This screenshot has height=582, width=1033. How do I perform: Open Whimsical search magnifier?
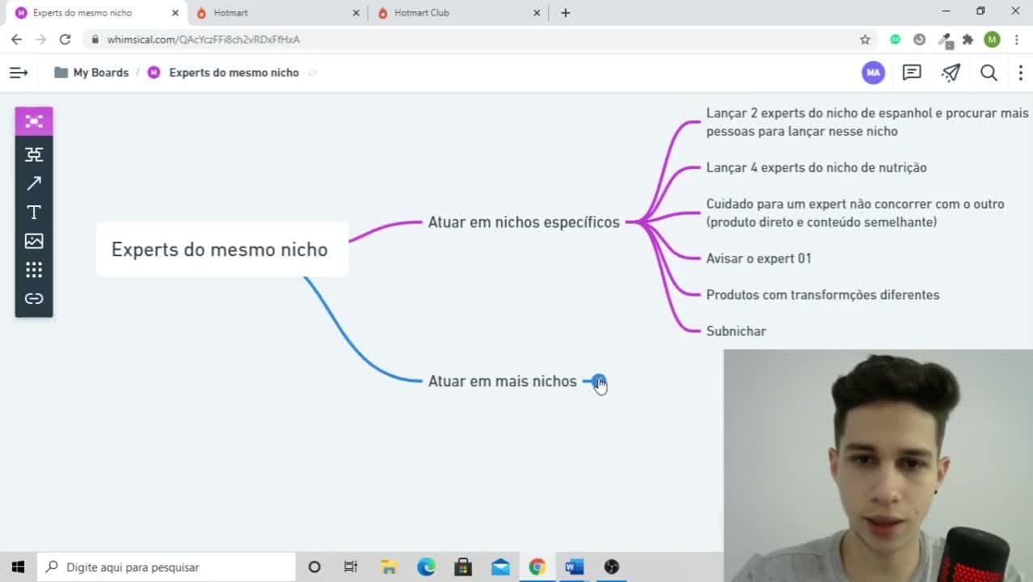pos(989,73)
